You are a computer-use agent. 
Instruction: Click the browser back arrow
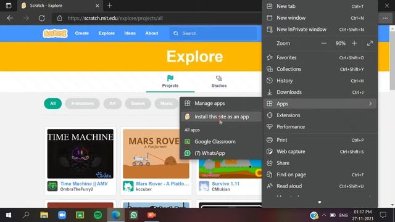[10, 18]
